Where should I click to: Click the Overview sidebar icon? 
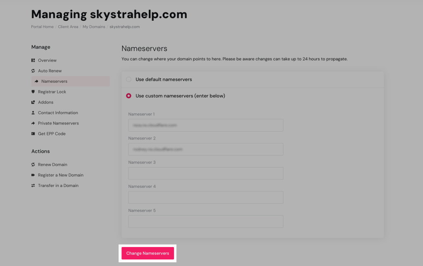pyautogui.click(x=33, y=60)
